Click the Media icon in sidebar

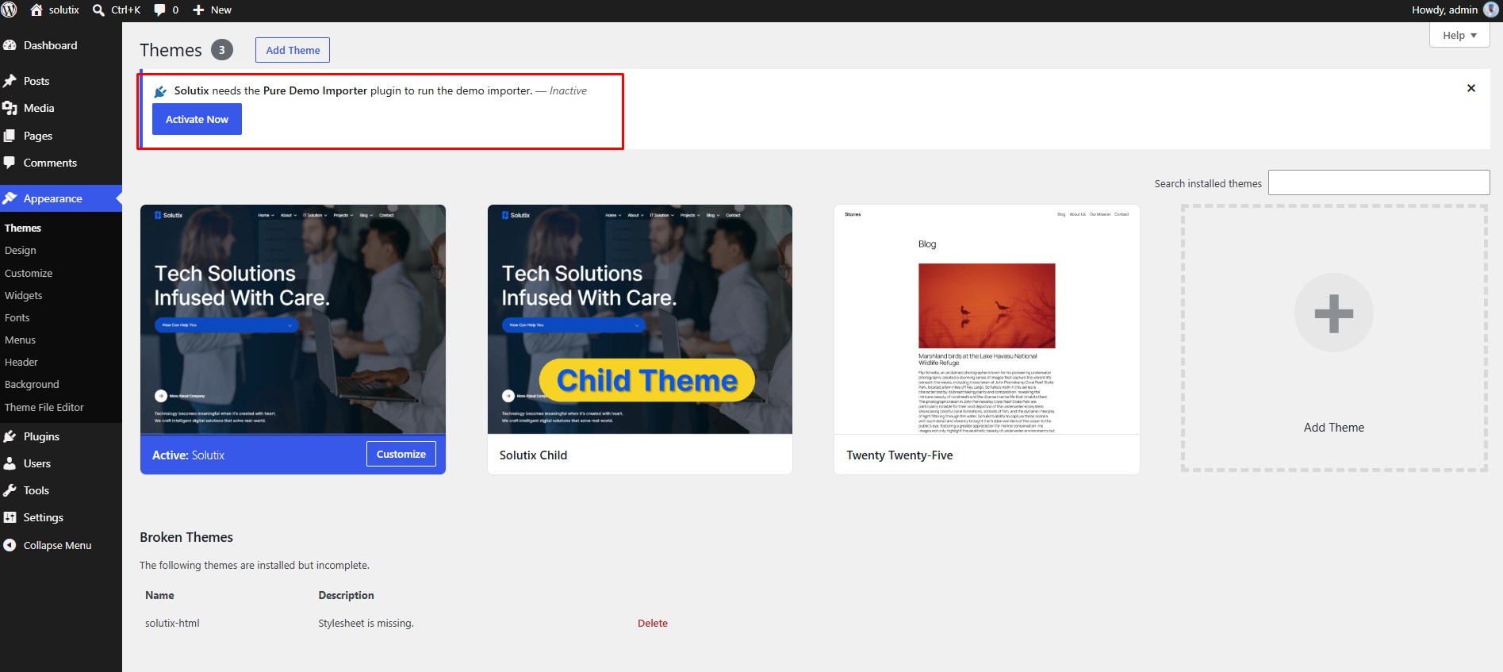[x=10, y=108]
